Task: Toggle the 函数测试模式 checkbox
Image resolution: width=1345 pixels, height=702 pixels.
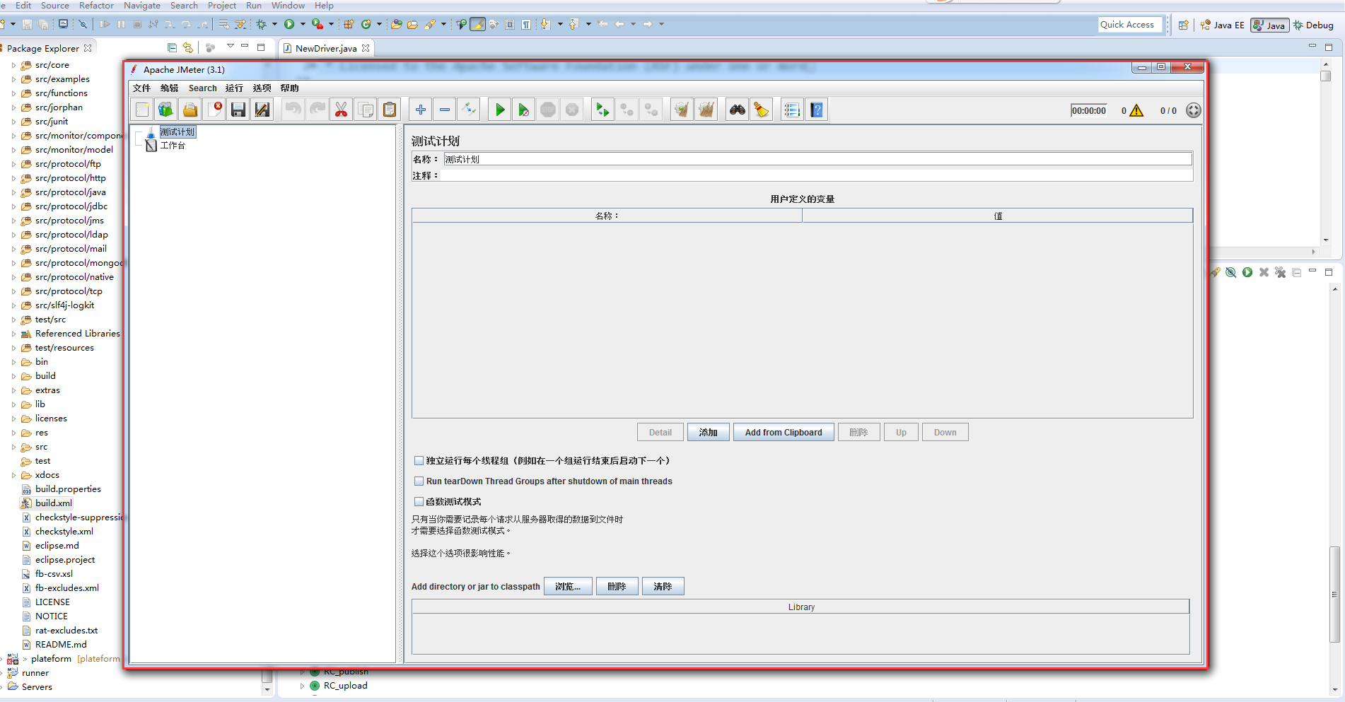Action: pos(419,501)
